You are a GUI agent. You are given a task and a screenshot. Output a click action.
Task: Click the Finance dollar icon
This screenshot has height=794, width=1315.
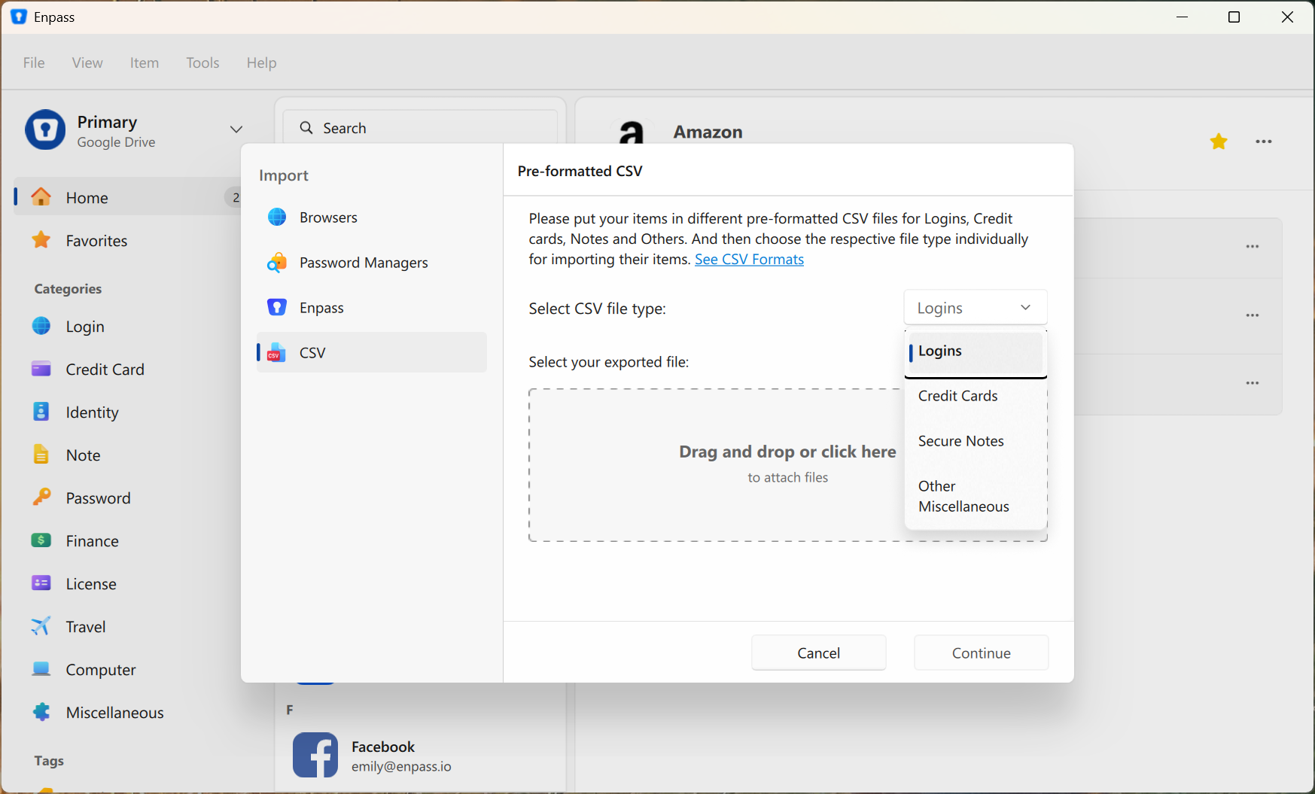tap(41, 540)
